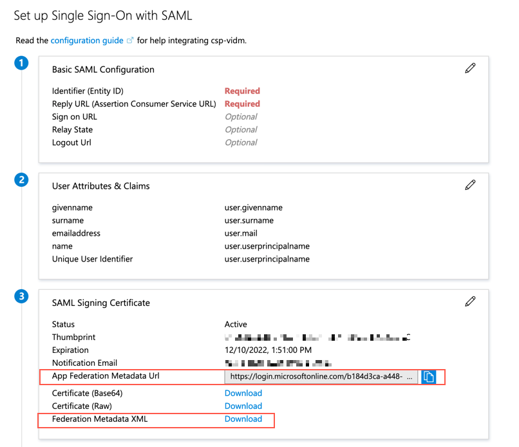Open the configuration guide link

87,41
